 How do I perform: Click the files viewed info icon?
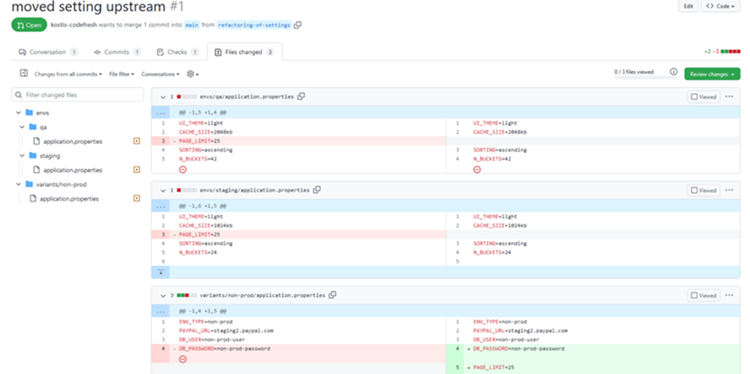pyautogui.click(x=674, y=72)
